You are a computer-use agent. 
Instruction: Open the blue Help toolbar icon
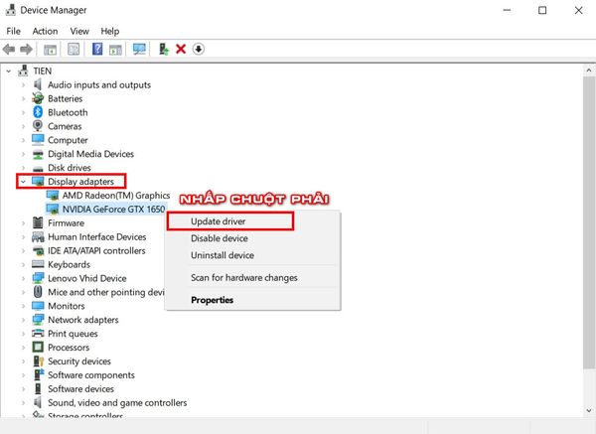tap(97, 49)
